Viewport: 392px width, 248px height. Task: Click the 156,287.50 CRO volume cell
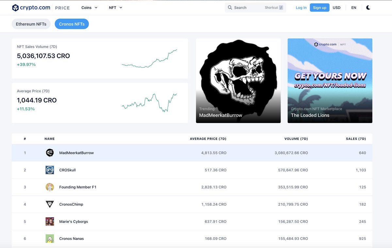(x=293, y=222)
